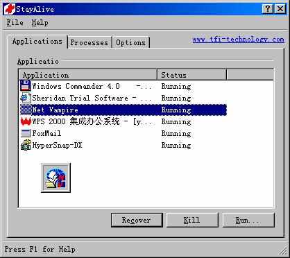Click Running status of HyperSnap-DX row
Image resolution: width=290 pixels, height=258 pixels.
pos(176,146)
